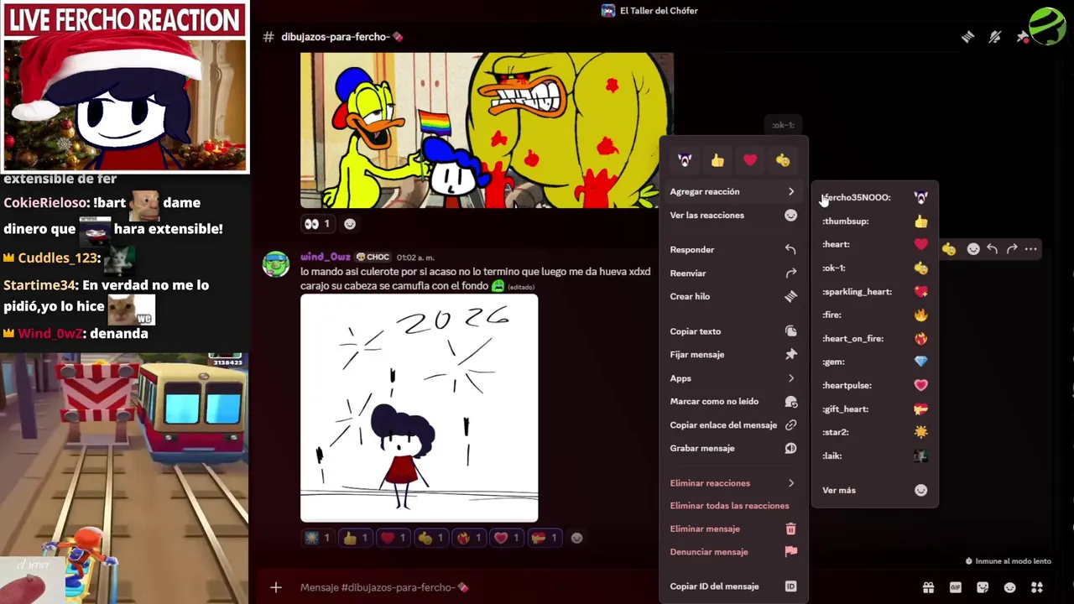
Task: Select the :thumbsup: emoji in submenu
Action: [x=875, y=221]
